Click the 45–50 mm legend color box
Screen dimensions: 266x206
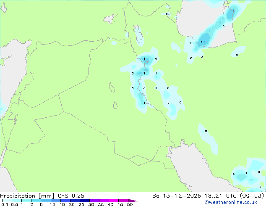click(x=123, y=201)
